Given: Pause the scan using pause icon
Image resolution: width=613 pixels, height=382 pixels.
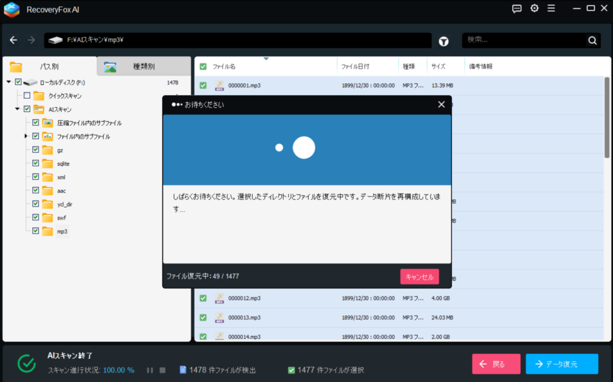Looking at the screenshot, I should pyautogui.click(x=150, y=370).
